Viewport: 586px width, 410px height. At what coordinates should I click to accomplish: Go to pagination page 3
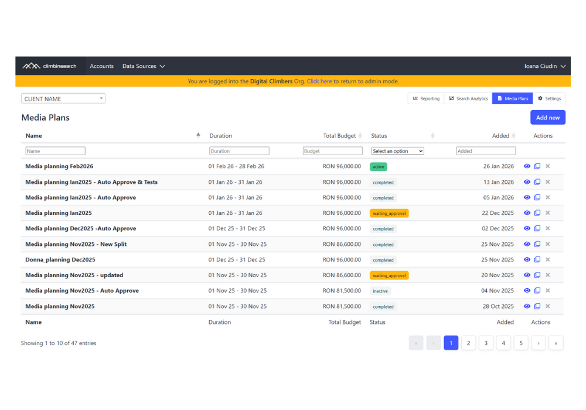click(x=486, y=343)
